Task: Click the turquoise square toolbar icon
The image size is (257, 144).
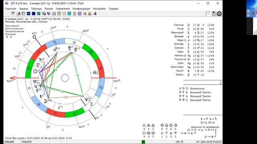Action: point(69,14)
